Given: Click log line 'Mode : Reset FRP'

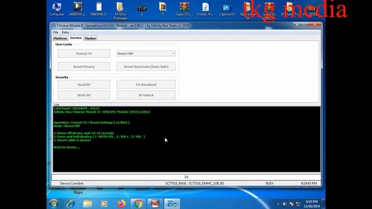Looking at the screenshot, I should pos(67,126).
